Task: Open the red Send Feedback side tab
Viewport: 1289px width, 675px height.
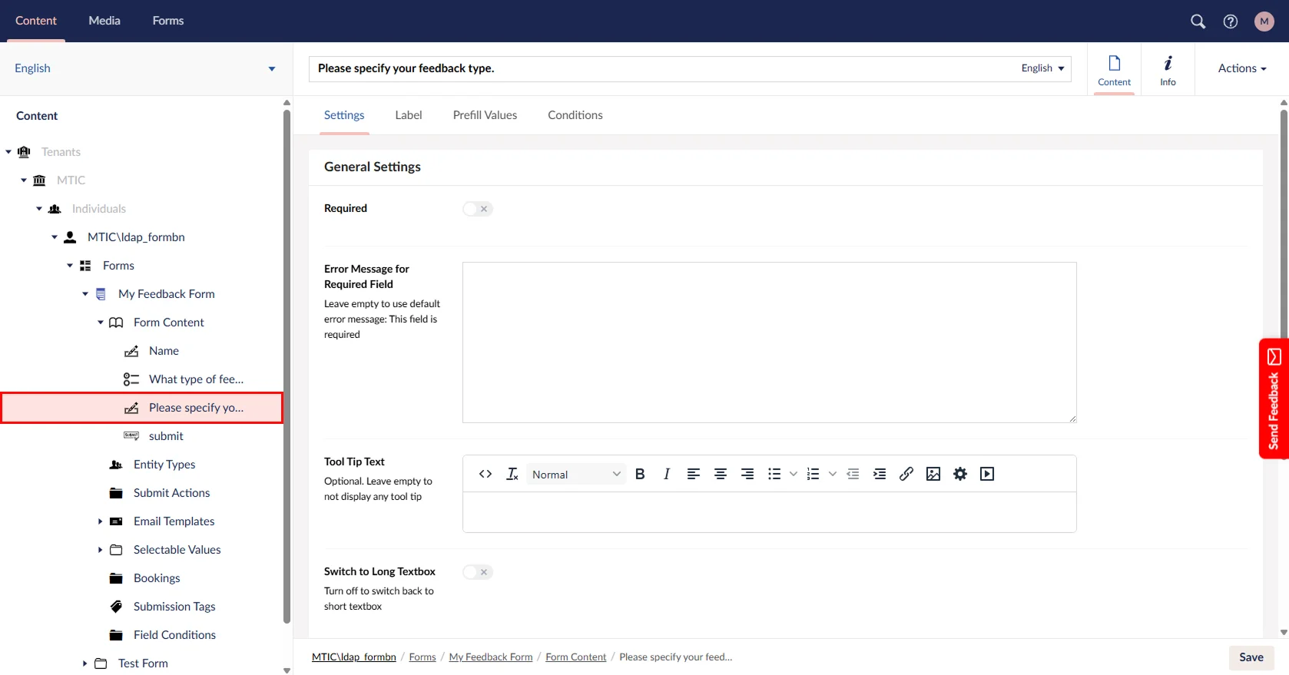Action: 1273,399
